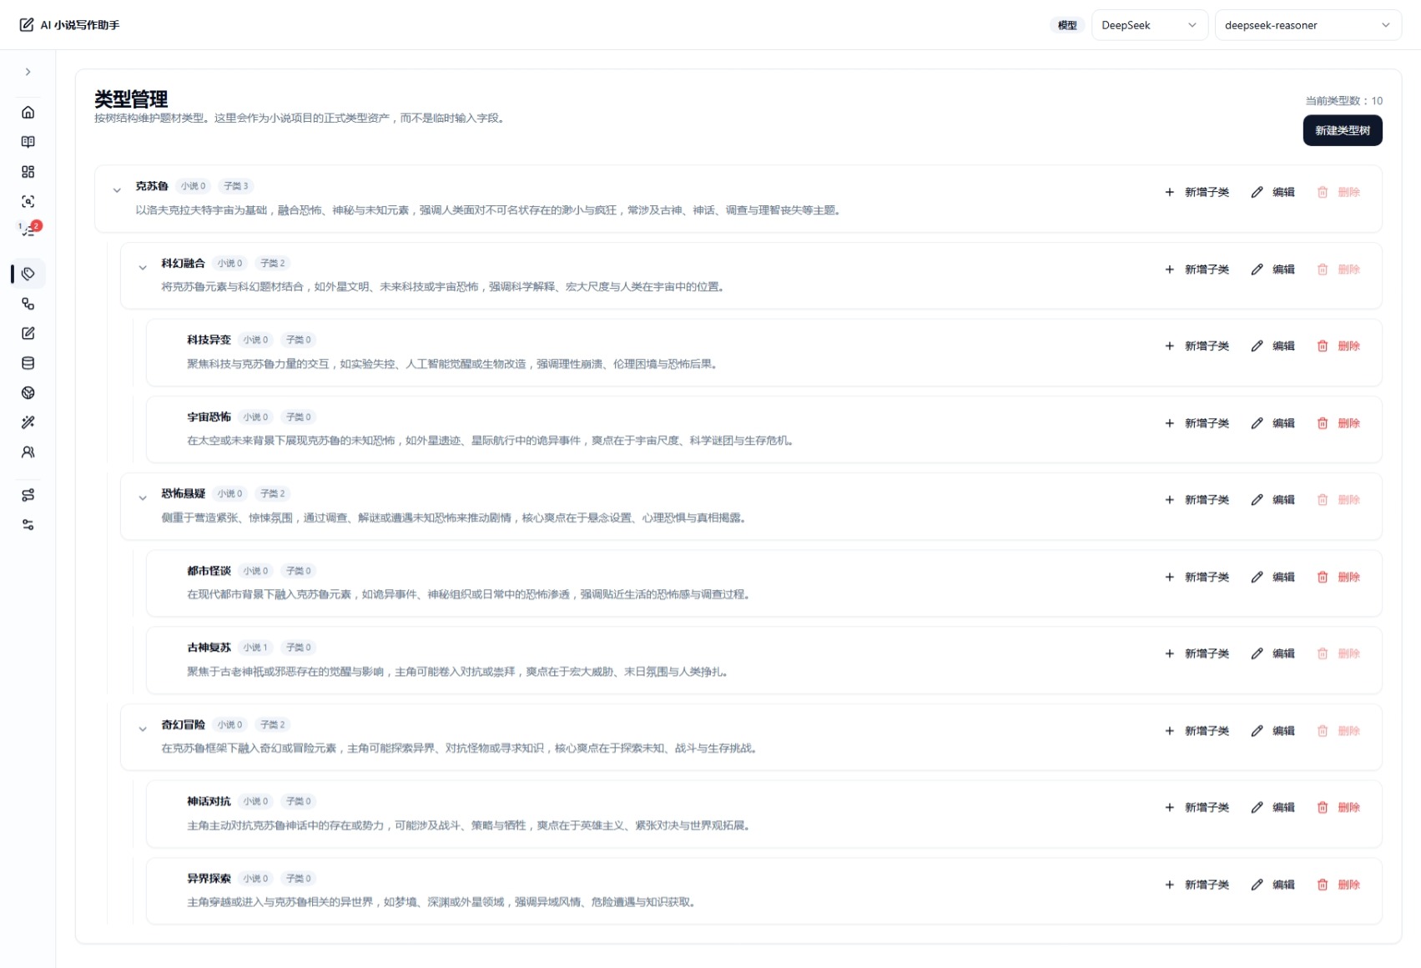Open the DeepSeek provider dropdown
Screen dimensions: 1421x968
[1148, 25]
